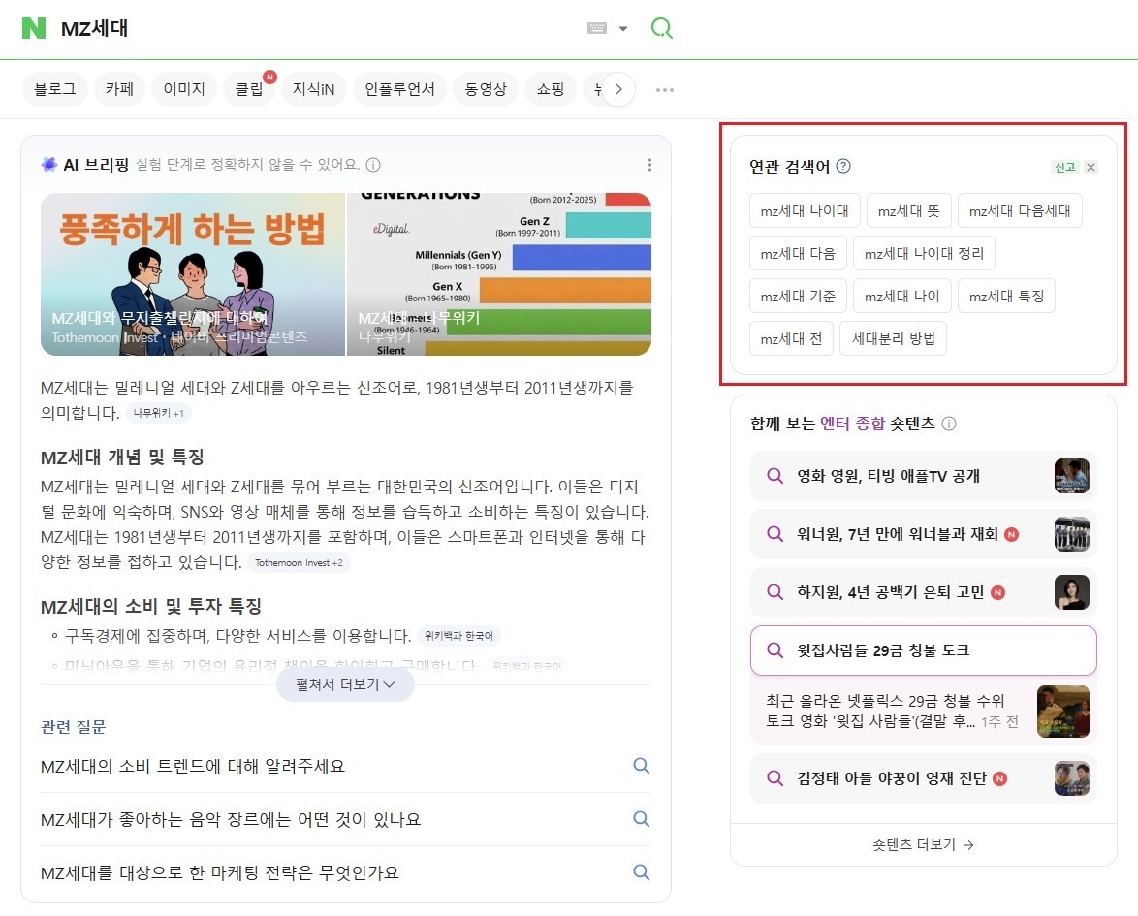The width and height of the screenshot is (1138, 916).
Task: Switch to the 블로그 tab
Action: click(55, 88)
